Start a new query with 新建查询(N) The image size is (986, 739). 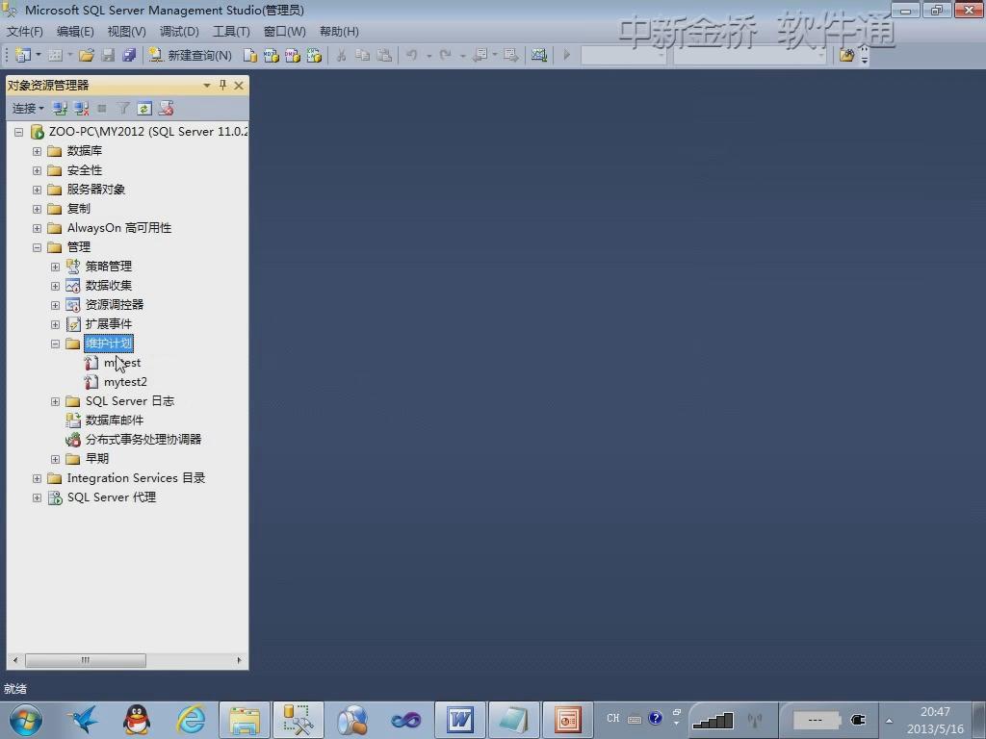coord(190,55)
